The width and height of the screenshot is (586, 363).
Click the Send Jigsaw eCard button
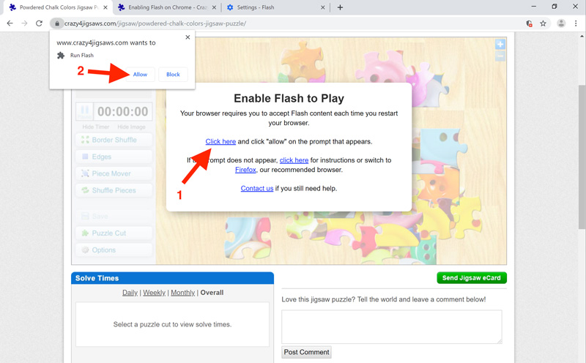coord(471,278)
